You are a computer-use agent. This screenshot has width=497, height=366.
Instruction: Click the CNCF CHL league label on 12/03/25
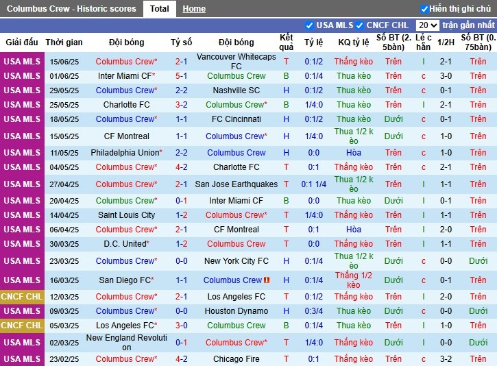coord(21,297)
